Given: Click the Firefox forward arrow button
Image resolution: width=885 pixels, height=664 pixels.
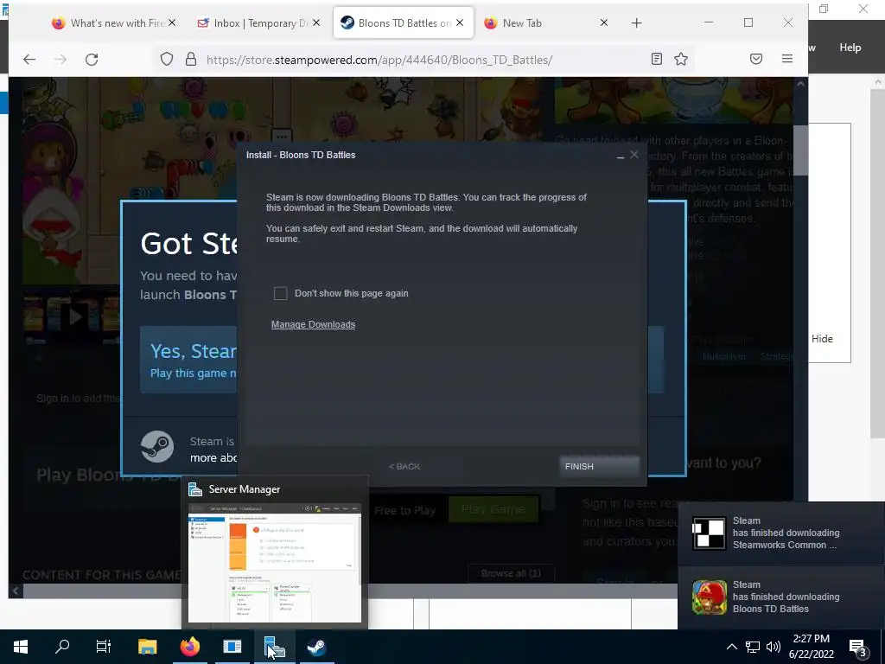Looking at the screenshot, I should (x=60, y=60).
